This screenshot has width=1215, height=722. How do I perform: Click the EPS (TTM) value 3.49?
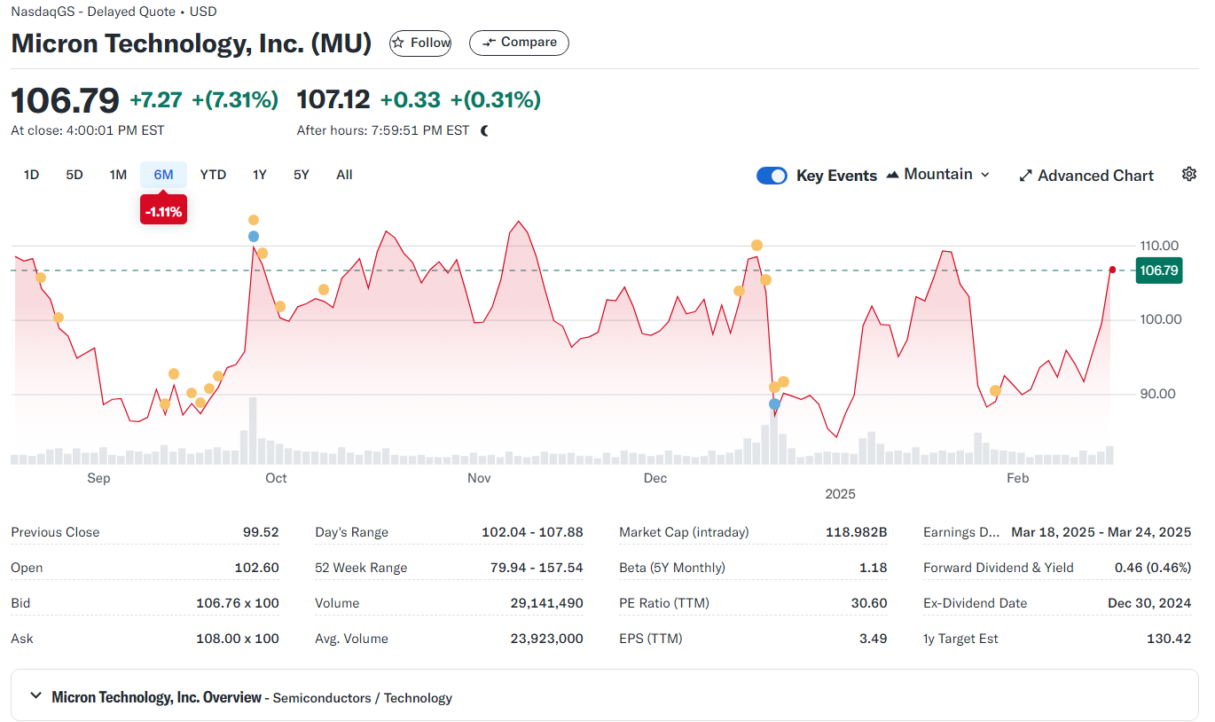(874, 639)
